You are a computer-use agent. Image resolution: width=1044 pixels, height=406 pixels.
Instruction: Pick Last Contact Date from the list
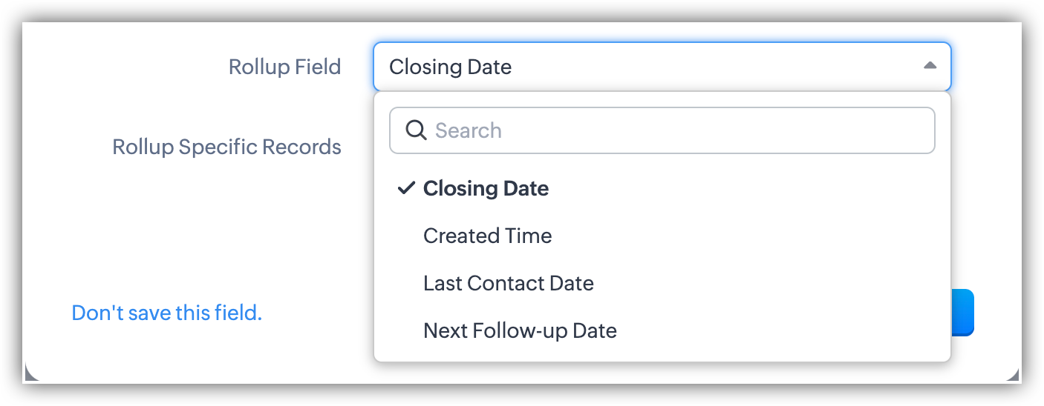508,283
